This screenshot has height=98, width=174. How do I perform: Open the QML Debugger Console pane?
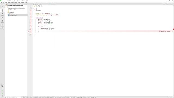(x=81, y=97)
